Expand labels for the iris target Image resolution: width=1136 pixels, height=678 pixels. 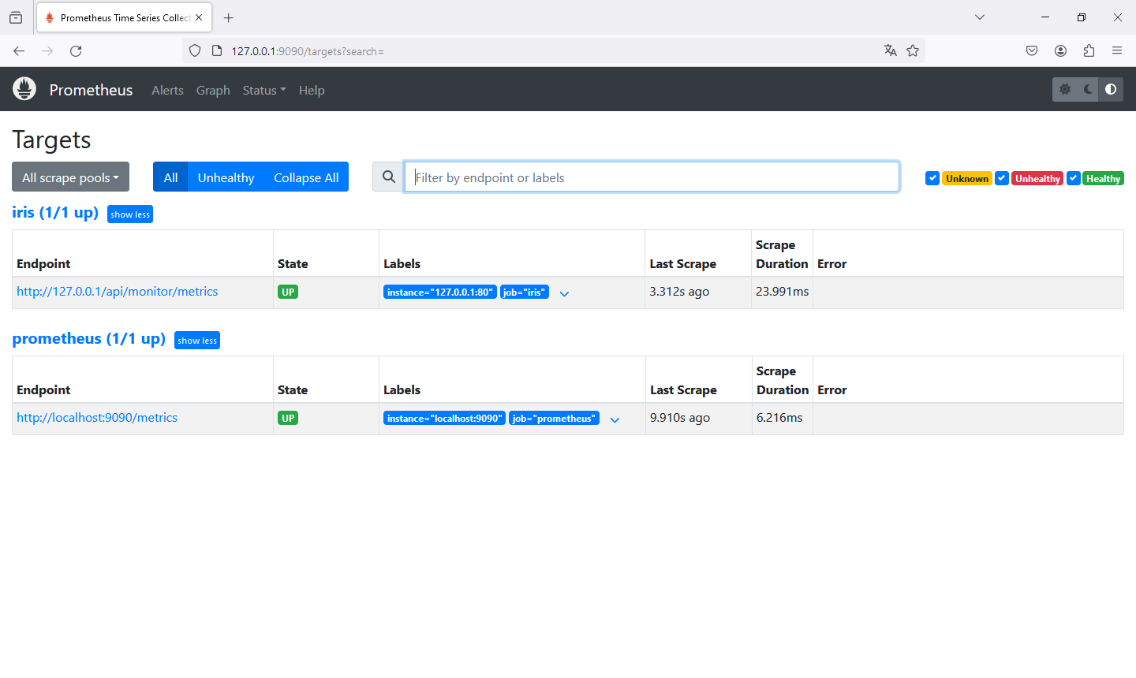(564, 293)
